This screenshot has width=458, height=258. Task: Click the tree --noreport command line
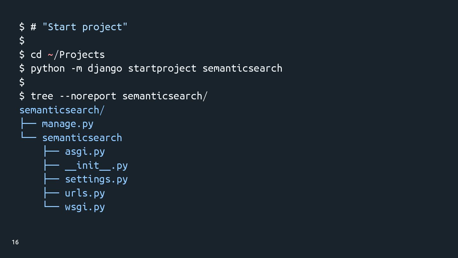click(114, 96)
